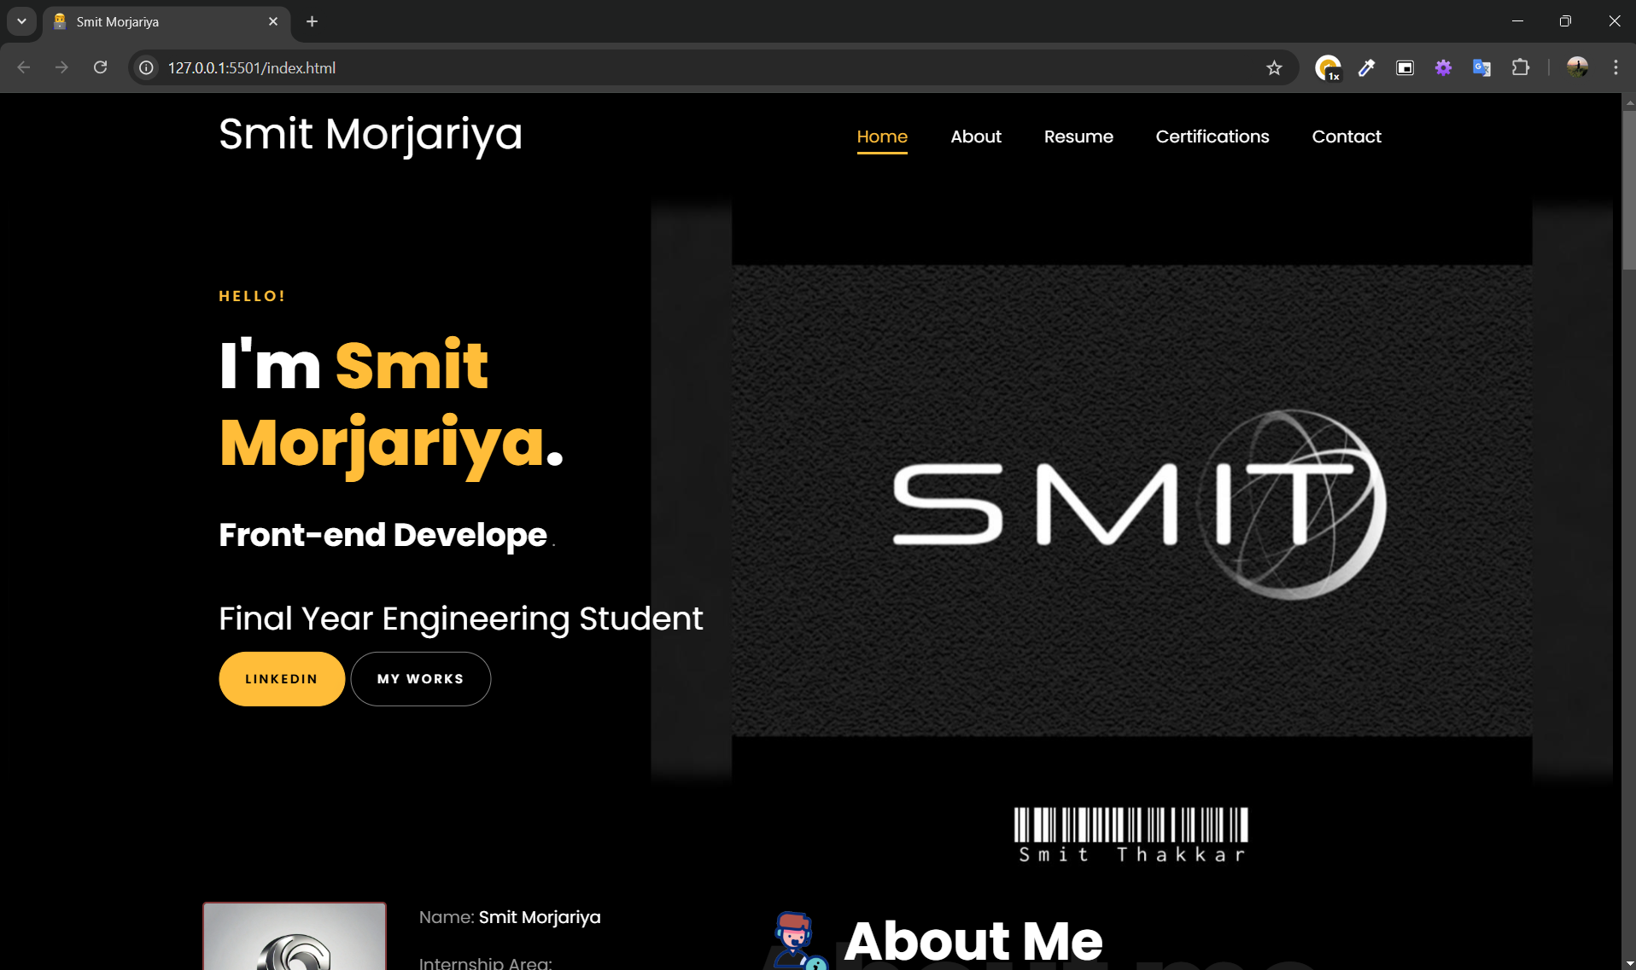The image size is (1636, 970).
Task: Reload the page
Action: (100, 67)
